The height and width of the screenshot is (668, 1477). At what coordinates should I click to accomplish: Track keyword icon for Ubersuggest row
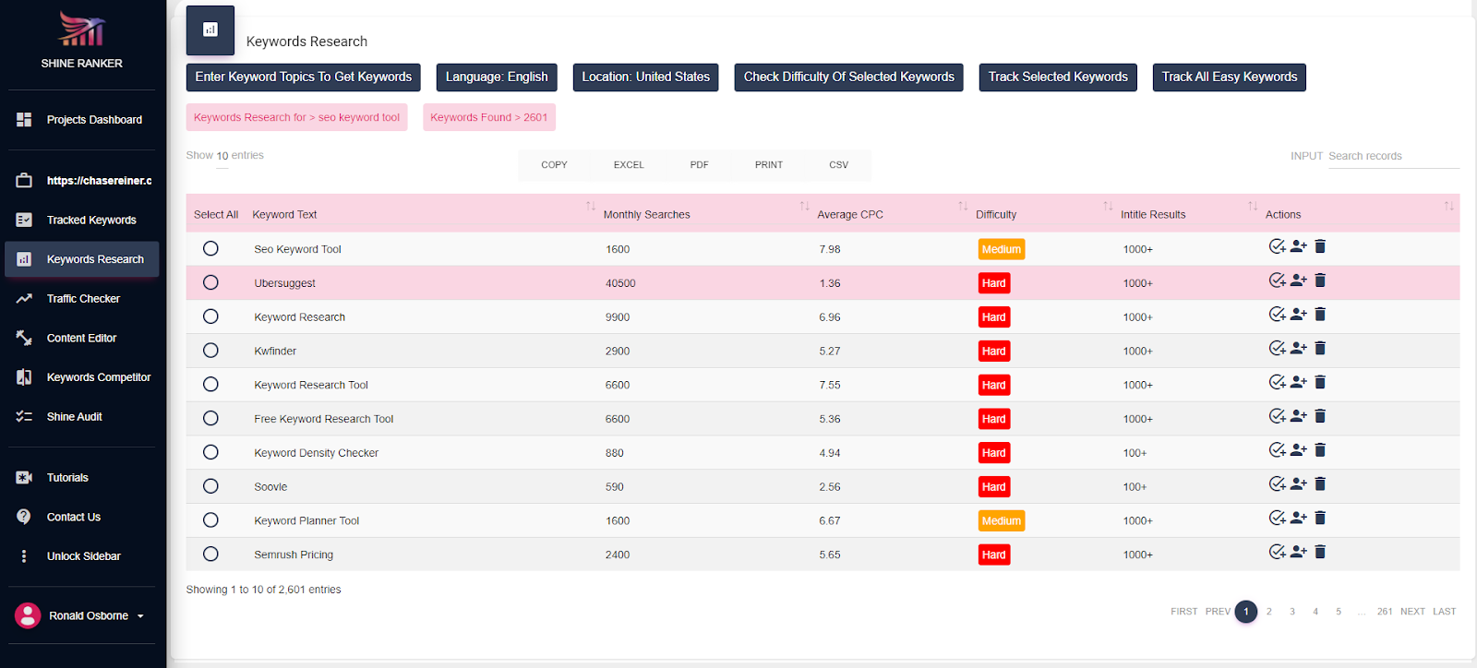[1299, 280]
